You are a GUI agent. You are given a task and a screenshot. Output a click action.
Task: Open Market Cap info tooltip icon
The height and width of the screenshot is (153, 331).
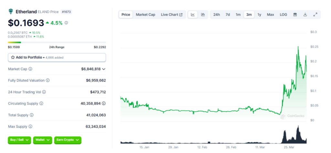[x=30, y=69]
